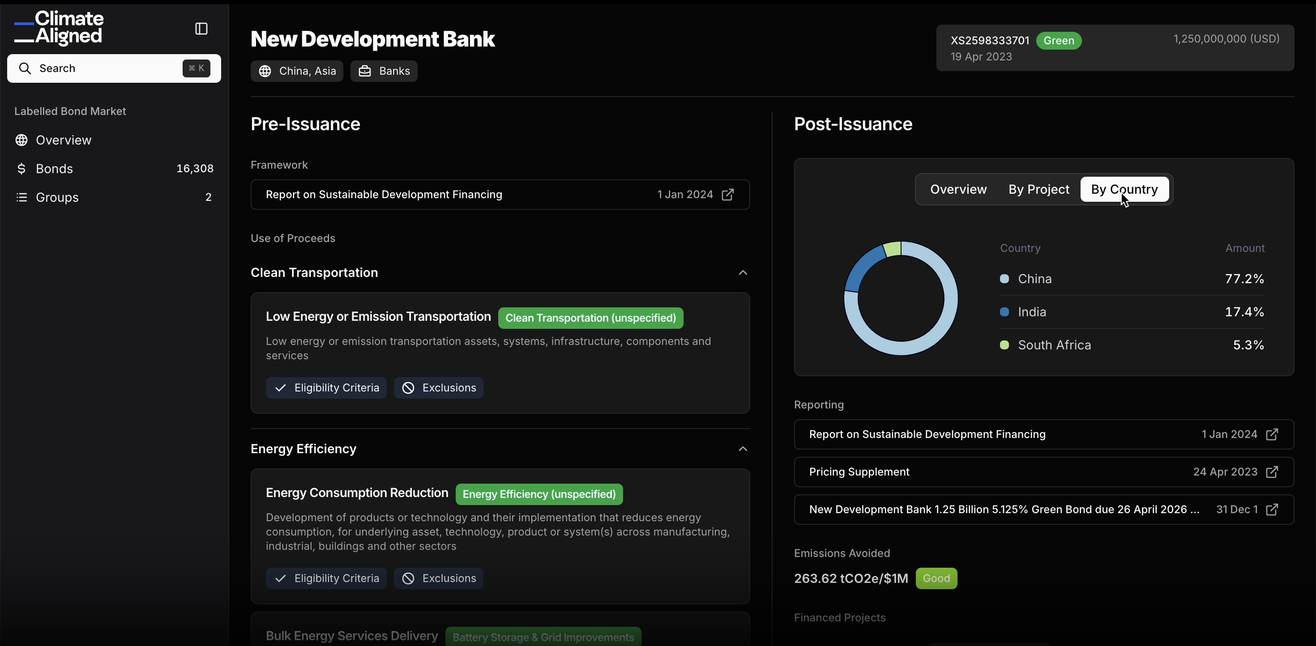Switch to the By Project tab
Image resolution: width=1316 pixels, height=646 pixels.
(1038, 189)
